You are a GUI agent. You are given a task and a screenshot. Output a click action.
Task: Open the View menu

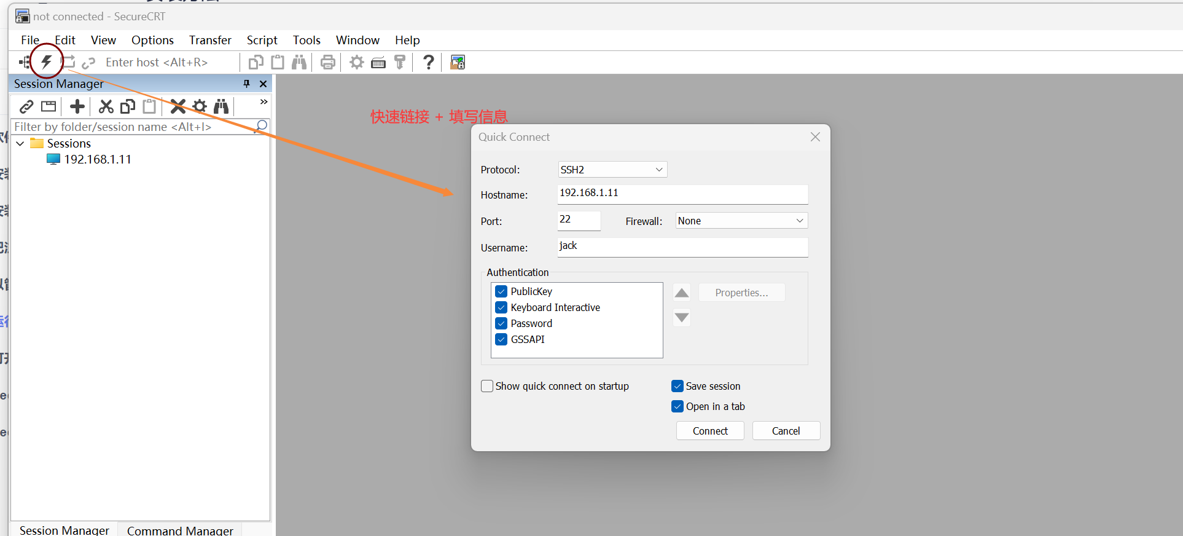click(x=103, y=40)
